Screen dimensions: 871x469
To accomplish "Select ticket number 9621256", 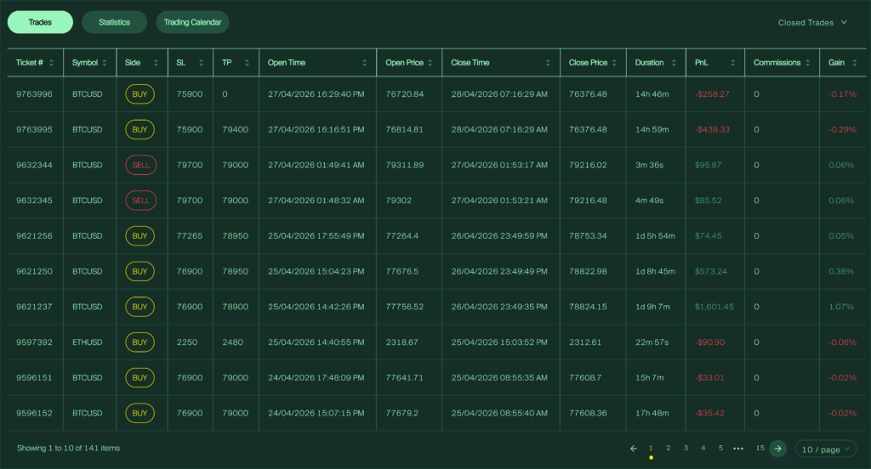I will click(34, 236).
